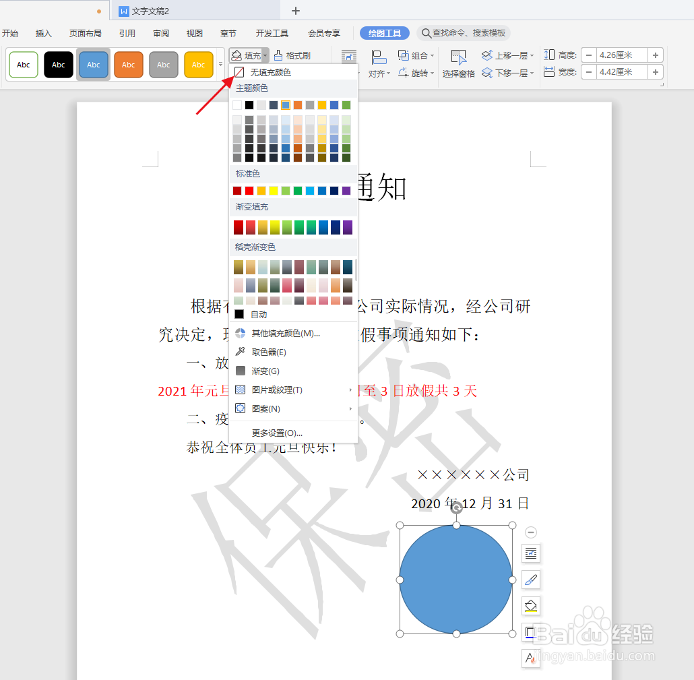Open the shape outline icon beside circle

click(531, 606)
